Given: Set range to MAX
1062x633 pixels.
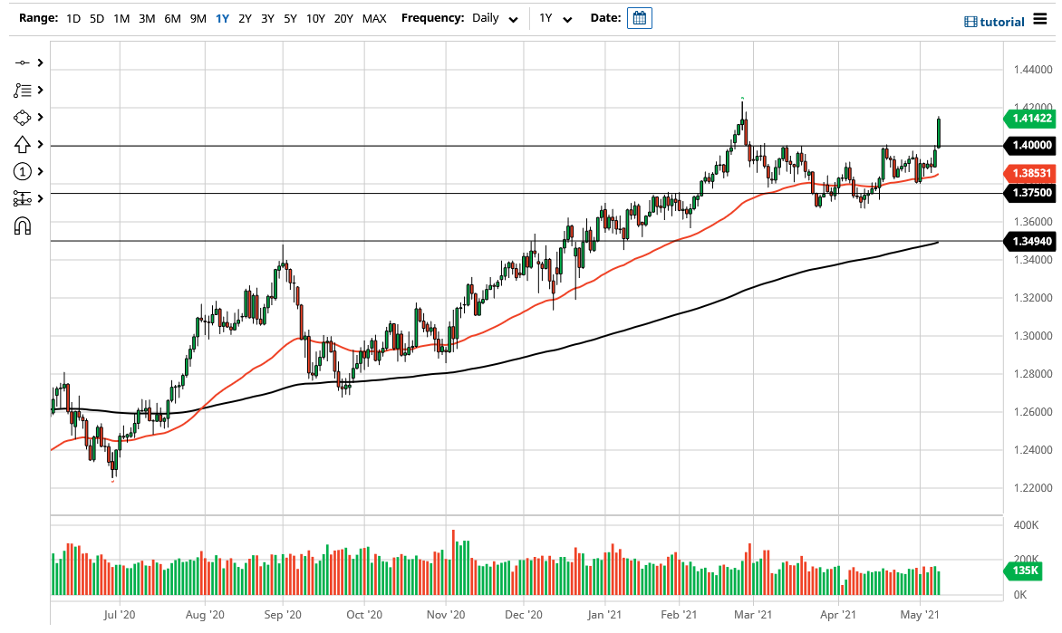Looking at the screenshot, I should click(x=374, y=18).
